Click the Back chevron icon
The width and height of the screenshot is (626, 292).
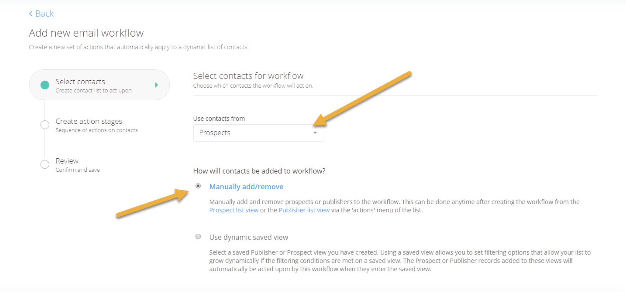click(30, 14)
